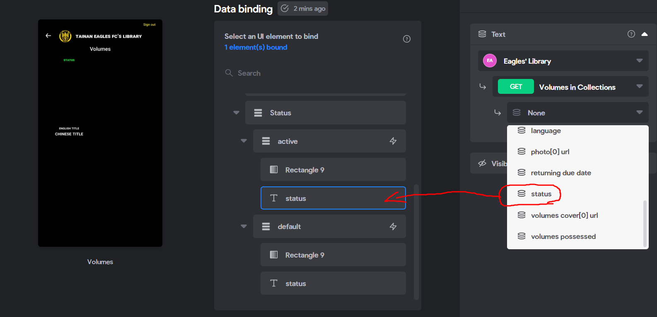Image resolution: width=657 pixels, height=317 pixels.
Task: Open the Eagles' Library dropdown
Action: click(563, 61)
